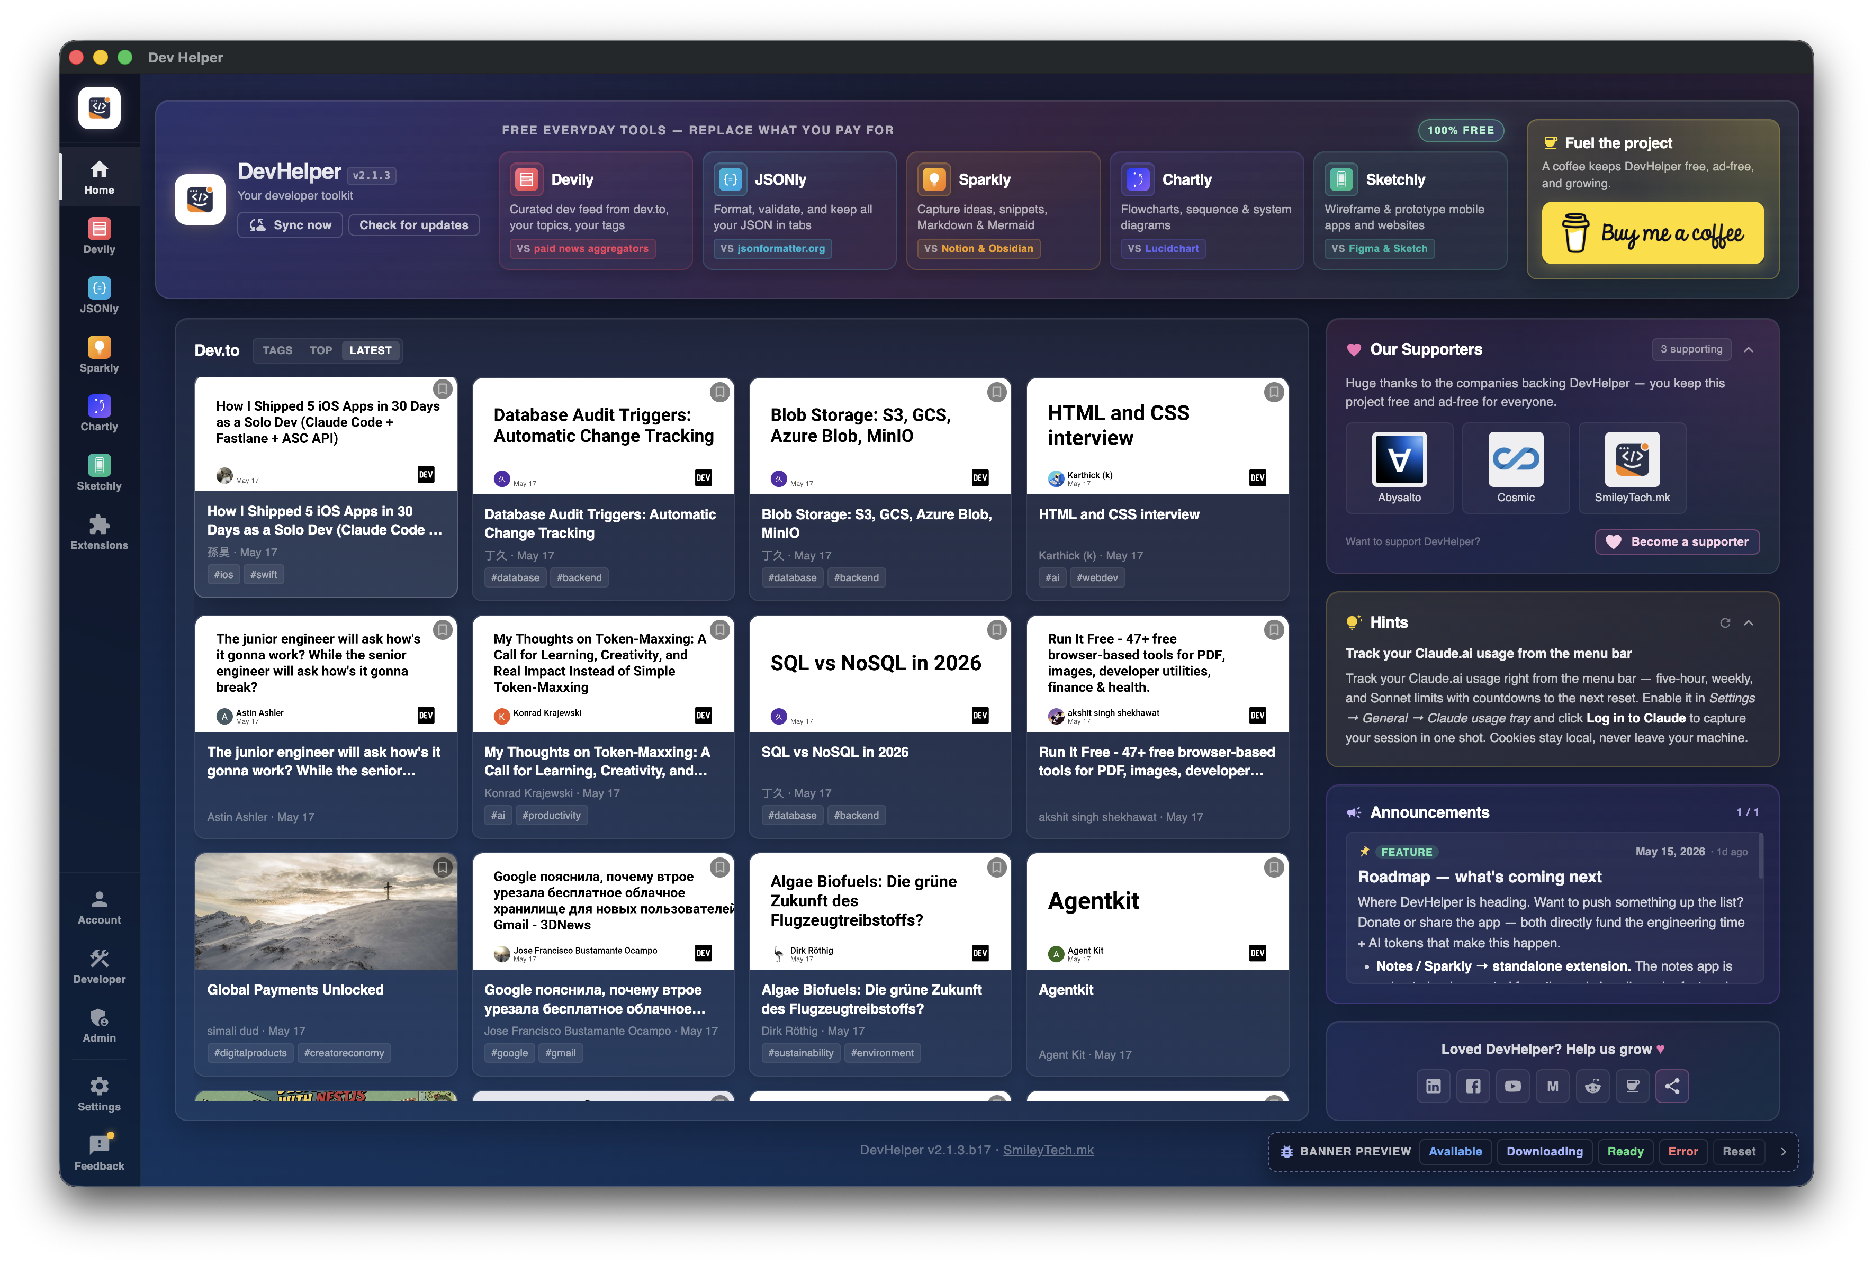This screenshot has width=1873, height=1265.
Task: Open Chartly from the left sidebar
Action: [99, 413]
